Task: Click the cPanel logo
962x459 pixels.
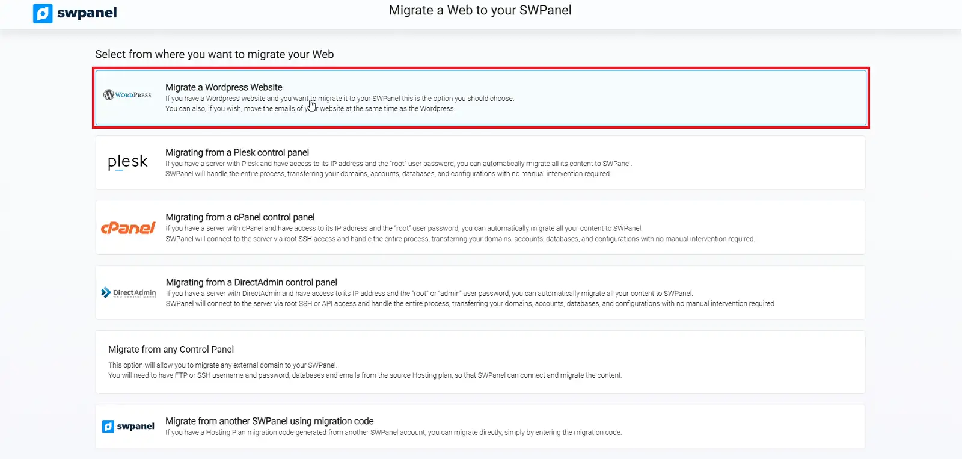Action: (128, 228)
